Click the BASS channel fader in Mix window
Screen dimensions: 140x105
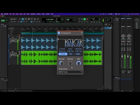tap(128, 56)
